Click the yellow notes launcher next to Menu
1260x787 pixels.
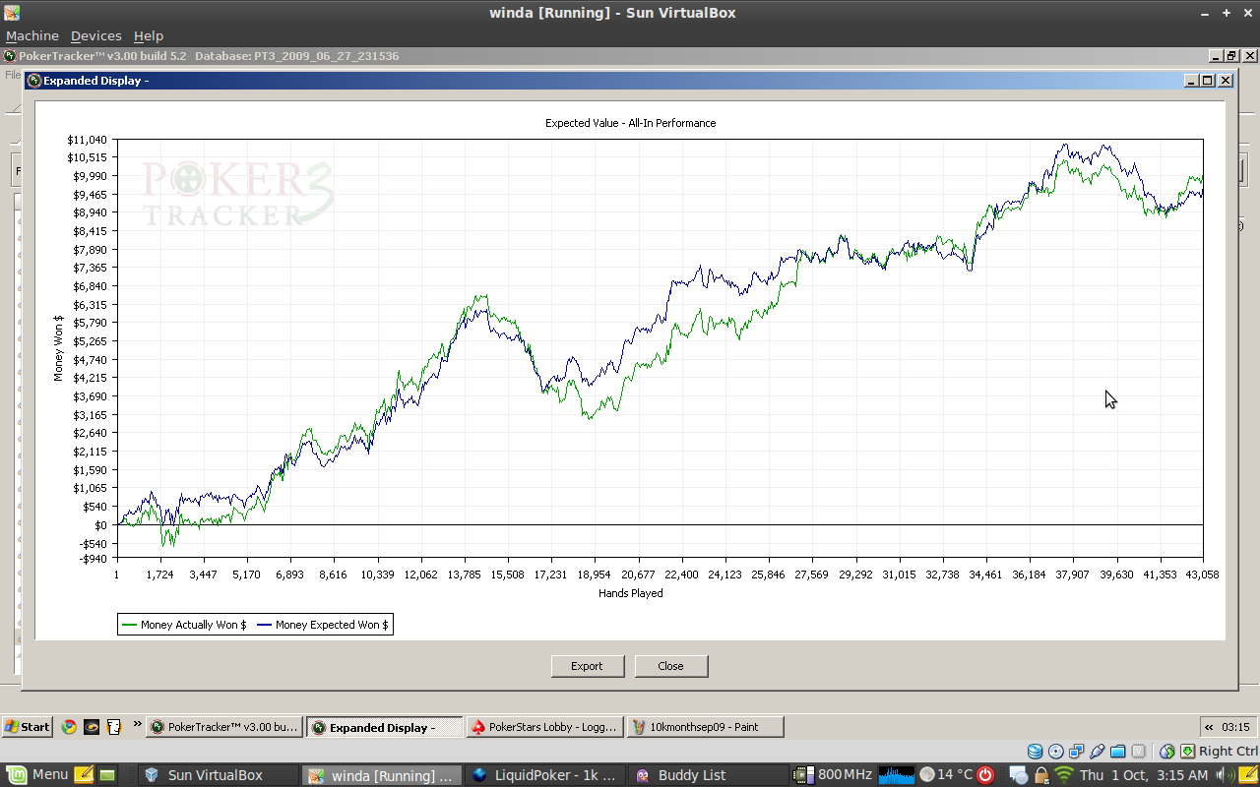pyautogui.click(x=84, y=774)
